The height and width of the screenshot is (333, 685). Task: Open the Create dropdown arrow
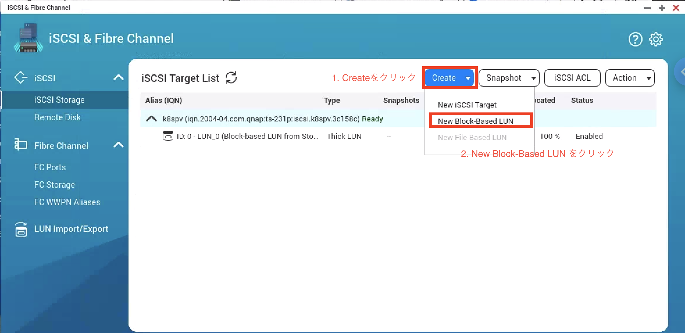click(x=468, y=78)
